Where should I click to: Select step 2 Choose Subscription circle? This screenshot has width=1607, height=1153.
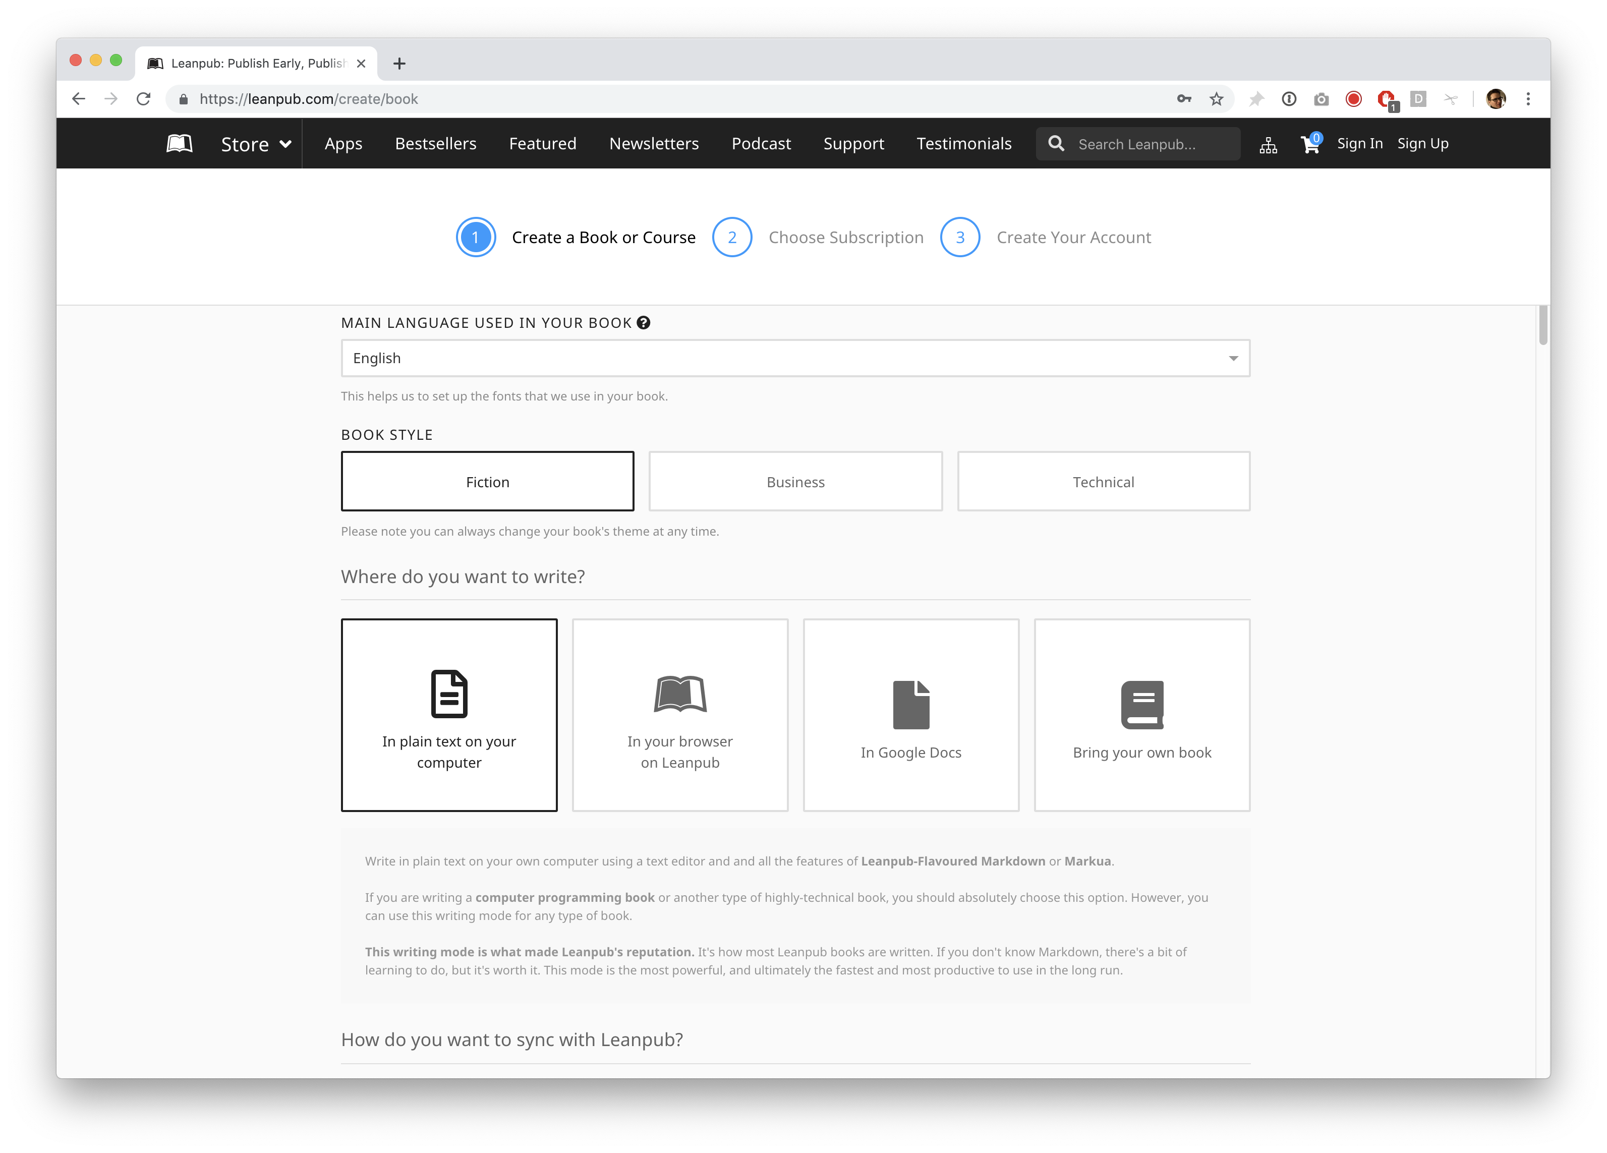(x=732, y=238)
